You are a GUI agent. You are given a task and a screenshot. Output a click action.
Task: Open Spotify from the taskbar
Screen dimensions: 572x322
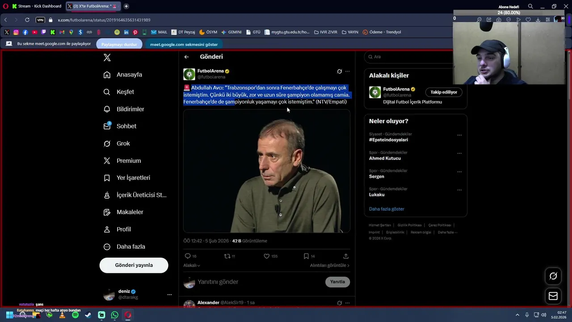tap(75, 315)
